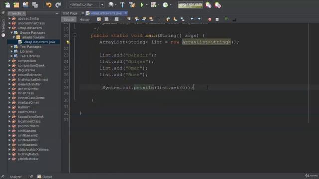Click the second profiler icon at toolbar end

[218, 5]
